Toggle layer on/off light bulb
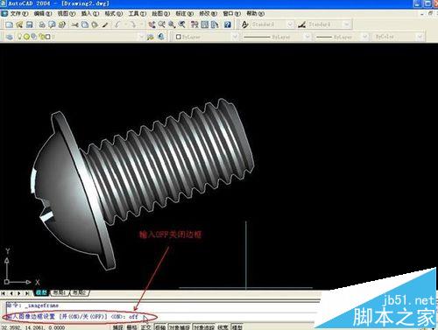Image resolution: width=438 pixels, height=330 pixels. (20, 37)
